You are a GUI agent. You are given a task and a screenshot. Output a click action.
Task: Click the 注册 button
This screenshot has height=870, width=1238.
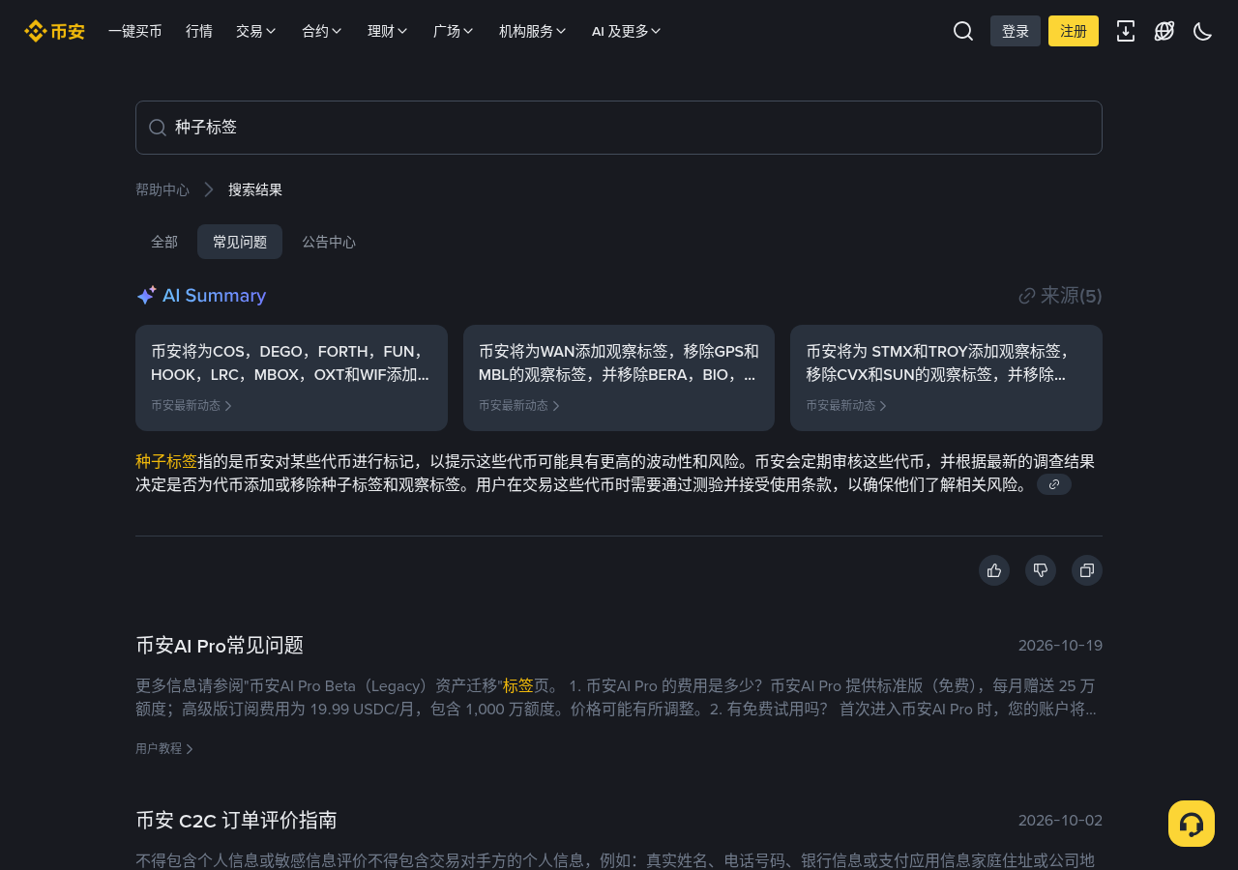[x=1074, y=31]
